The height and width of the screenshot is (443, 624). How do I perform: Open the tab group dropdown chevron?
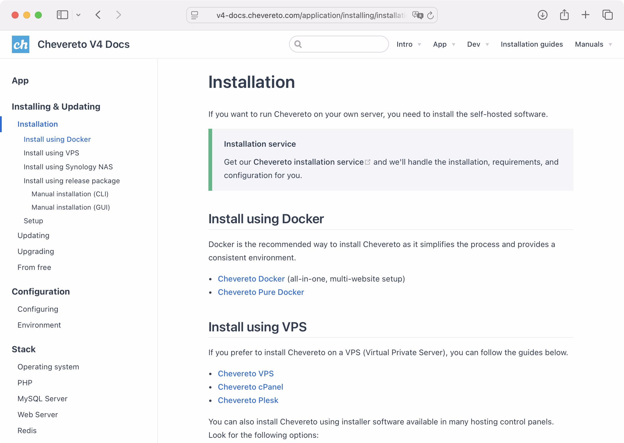coord(78,15)
